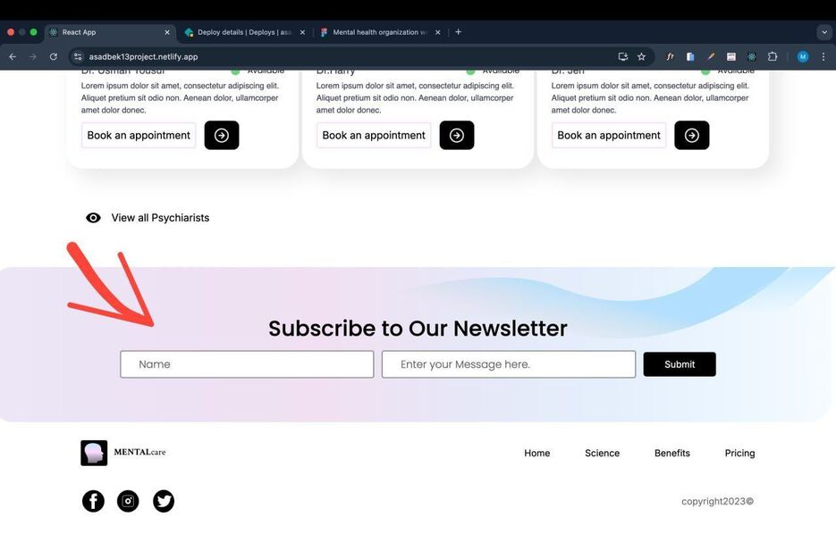
Task: Click arrow icon on Dr. Harry's card
Action: [457, 135]
